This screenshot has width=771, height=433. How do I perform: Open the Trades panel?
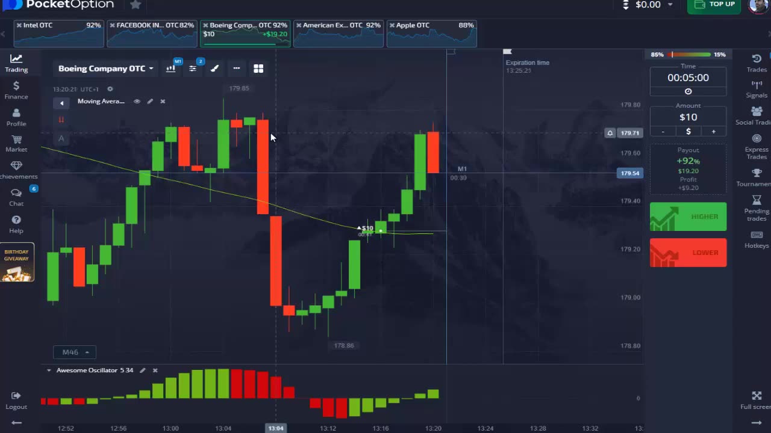pos(757,63)
